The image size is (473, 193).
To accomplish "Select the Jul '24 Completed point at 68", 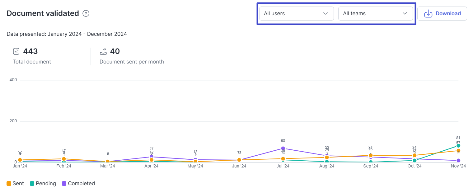I will tap(283, 148).
